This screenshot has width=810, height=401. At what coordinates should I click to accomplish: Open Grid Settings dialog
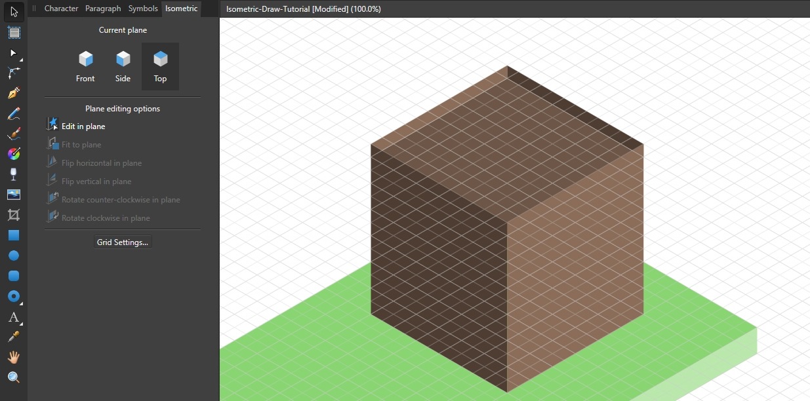(x=122, y=242)
